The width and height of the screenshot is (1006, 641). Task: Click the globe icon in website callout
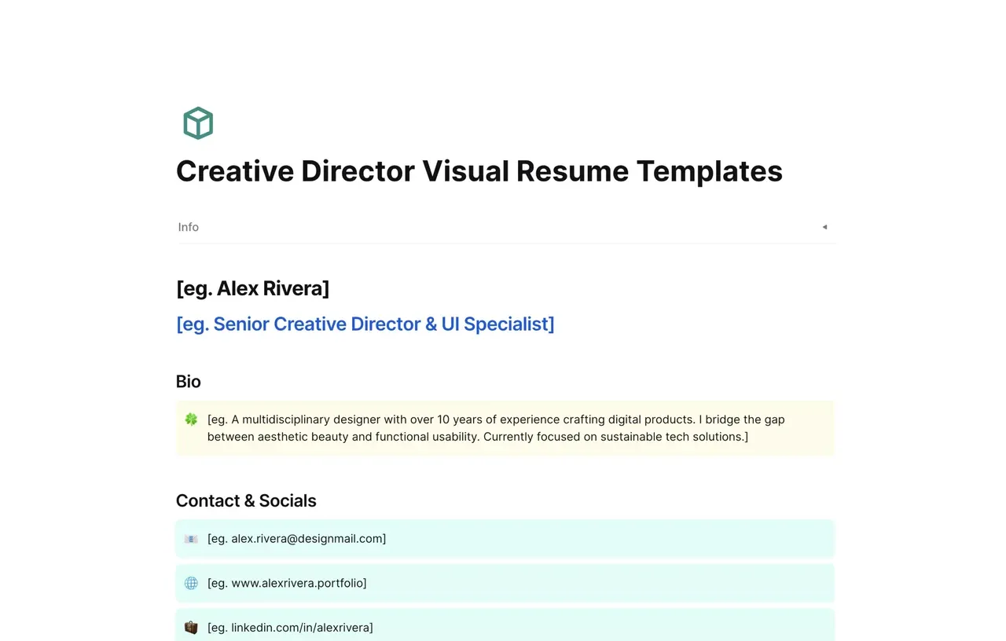191,583
